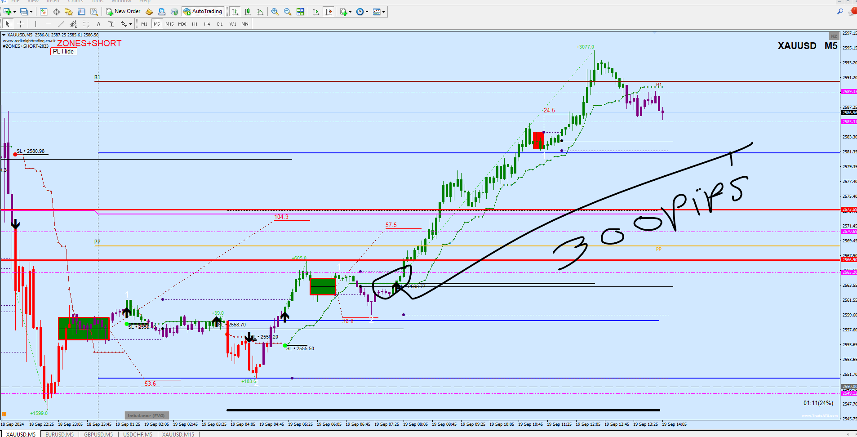Open the Data Window crosshair icon

(56, 12)
